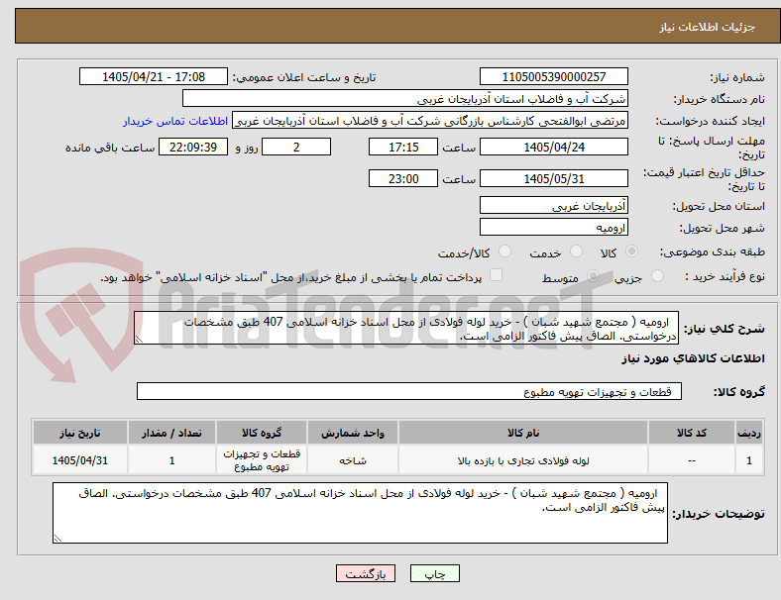Click the announcement date and time field

(154, 76)
